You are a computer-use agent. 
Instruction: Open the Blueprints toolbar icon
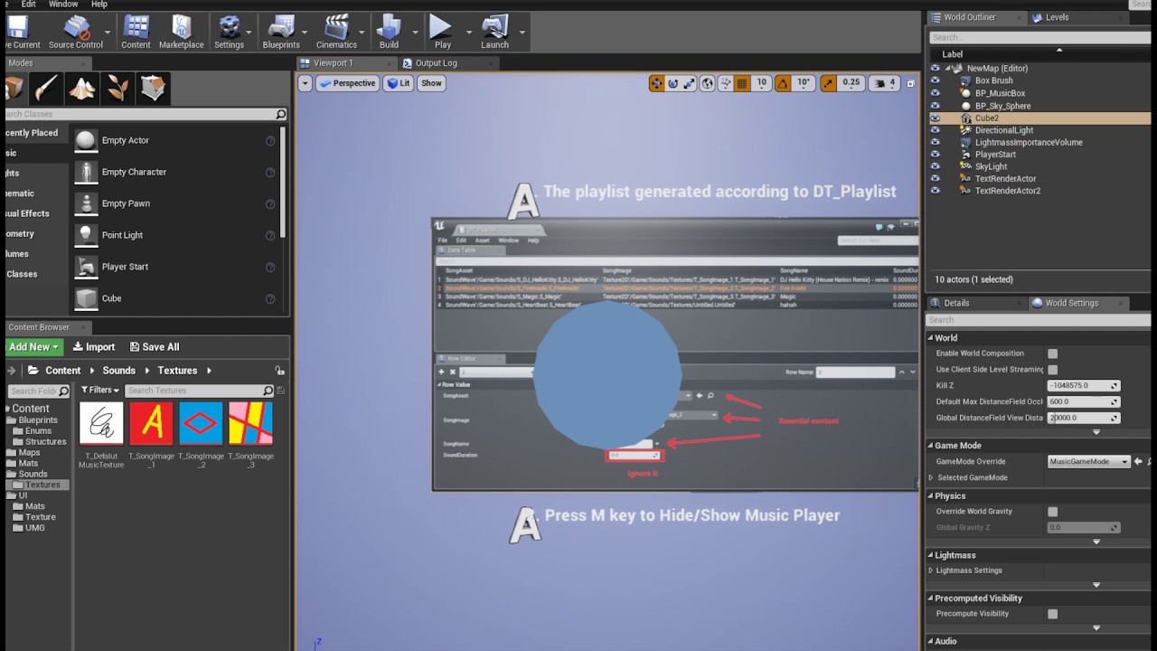tap(281, 32)
